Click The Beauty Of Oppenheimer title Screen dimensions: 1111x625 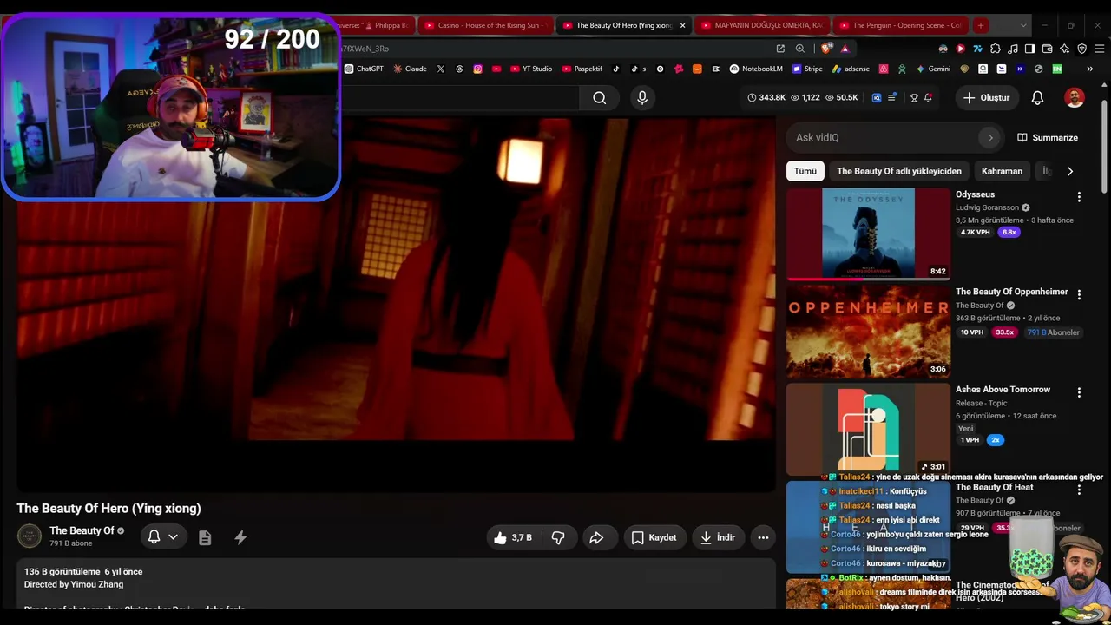(1012, 292)
